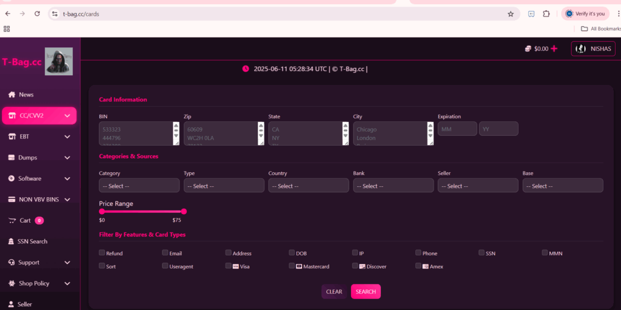621x310 pixels.
Task: Click the browser forward arrow
Action: (22, 14)
